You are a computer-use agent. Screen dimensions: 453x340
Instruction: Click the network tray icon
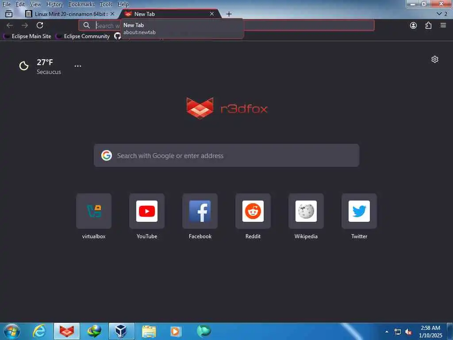coord(398,332)
